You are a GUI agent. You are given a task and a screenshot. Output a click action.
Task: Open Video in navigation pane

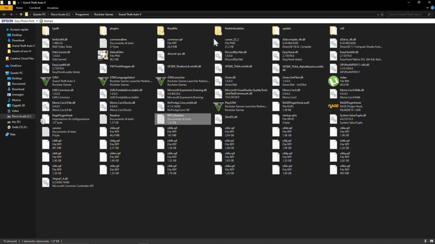point(13,111)
